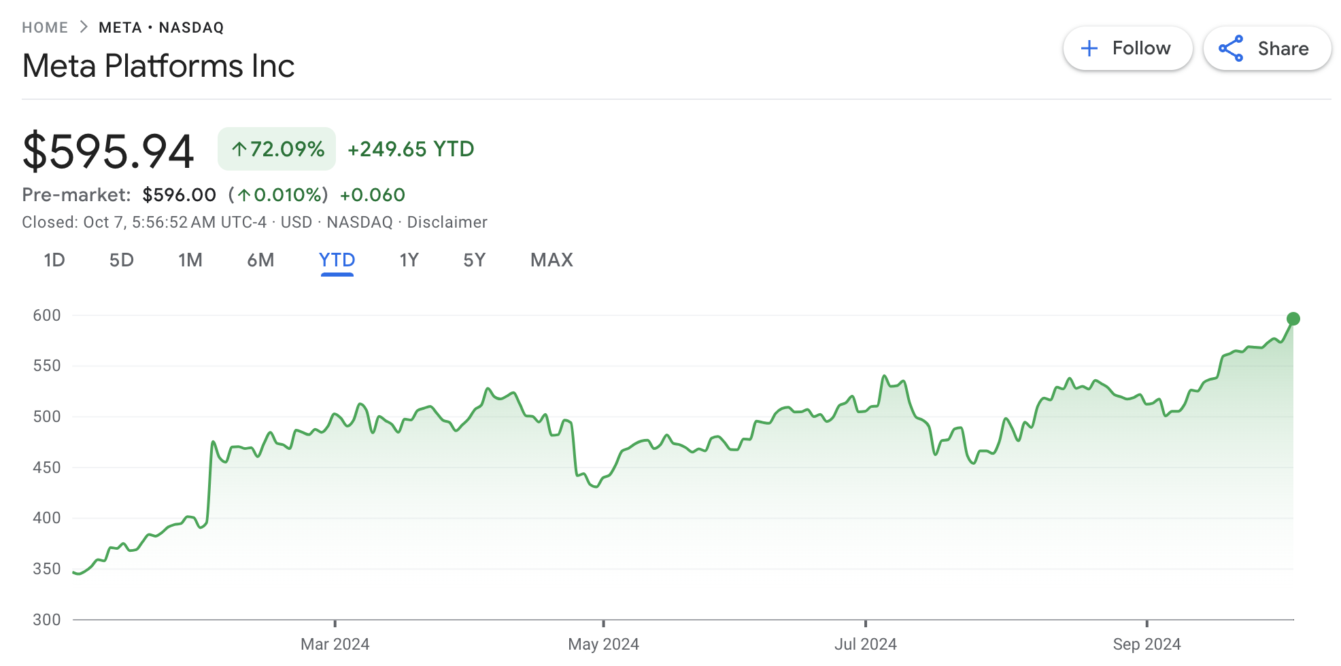Choose the 6M time range tab
Image resolution: width=1341 pixels, height=666 pixels.
click(x=260, y=260)
